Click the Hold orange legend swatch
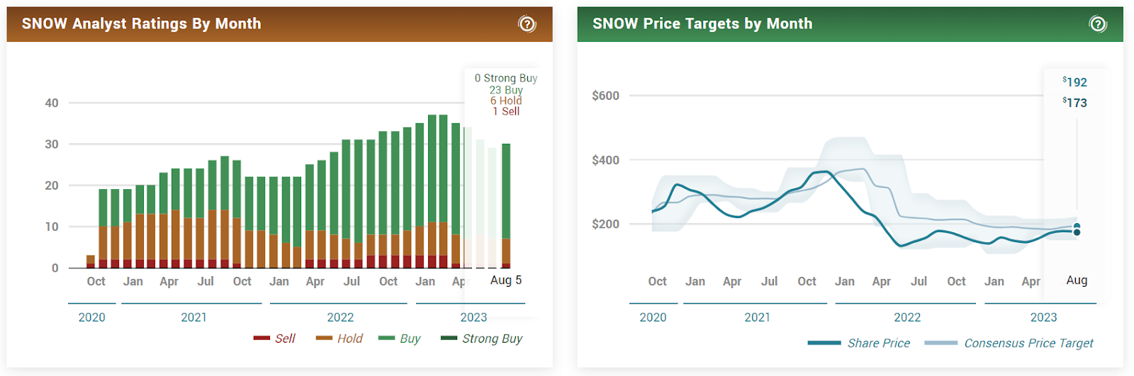This screenshot has height=376, width=1134. pos(324,338)
